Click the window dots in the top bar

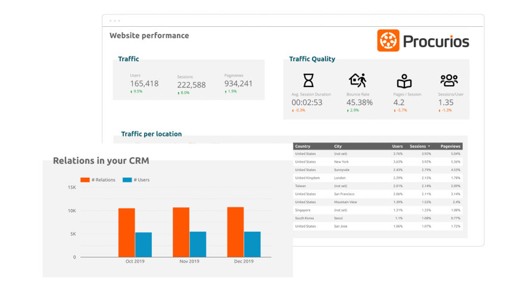115,20
